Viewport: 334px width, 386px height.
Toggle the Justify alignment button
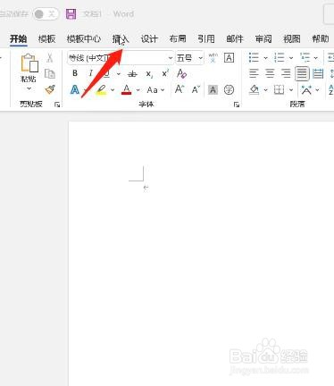302,73
